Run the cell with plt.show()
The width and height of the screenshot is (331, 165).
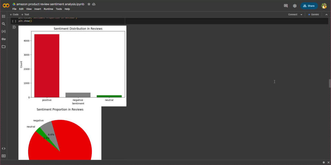[14, 21]
